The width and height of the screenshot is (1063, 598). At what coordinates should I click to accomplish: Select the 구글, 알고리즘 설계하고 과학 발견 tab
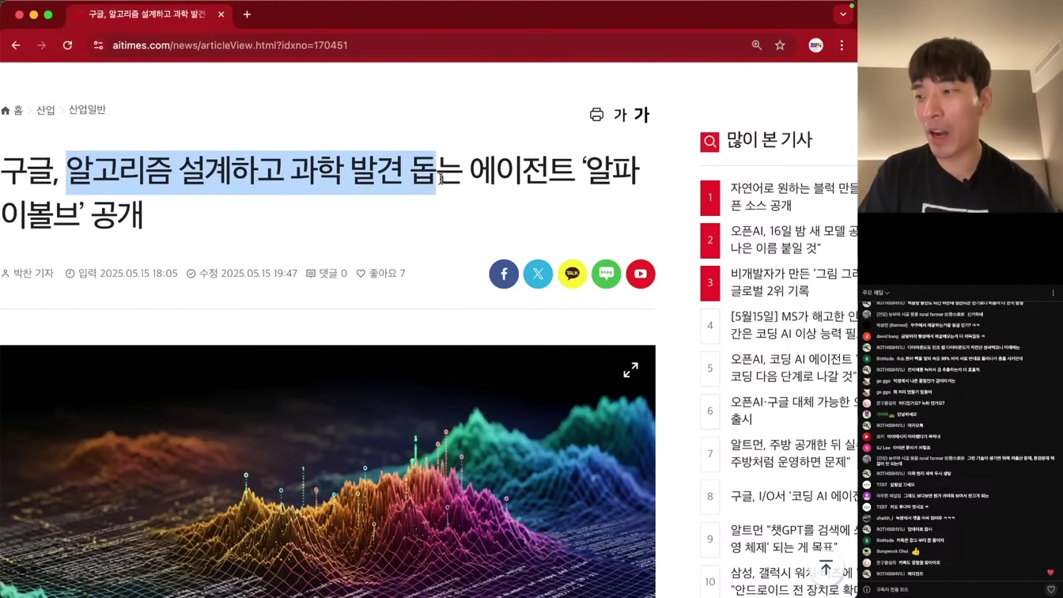[x=149, y=14]
